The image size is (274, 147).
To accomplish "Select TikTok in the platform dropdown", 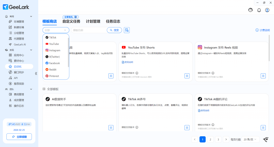I will tap(53, 37).
